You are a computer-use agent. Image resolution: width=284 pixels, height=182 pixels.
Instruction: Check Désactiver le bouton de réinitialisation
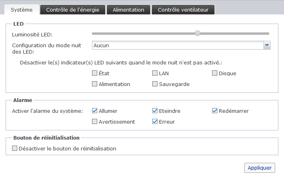point(15,148)
